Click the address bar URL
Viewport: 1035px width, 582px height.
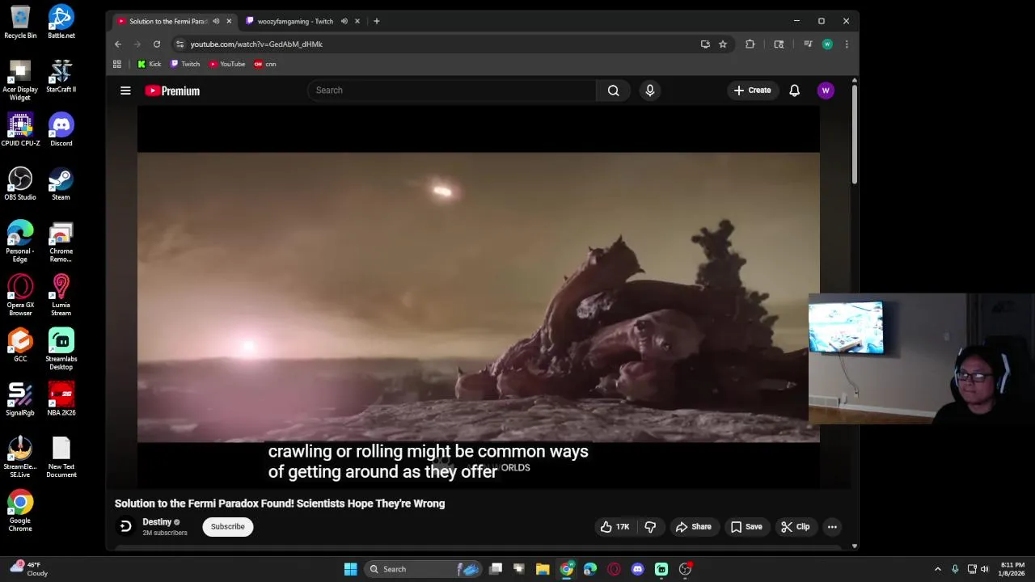(256, 44)
